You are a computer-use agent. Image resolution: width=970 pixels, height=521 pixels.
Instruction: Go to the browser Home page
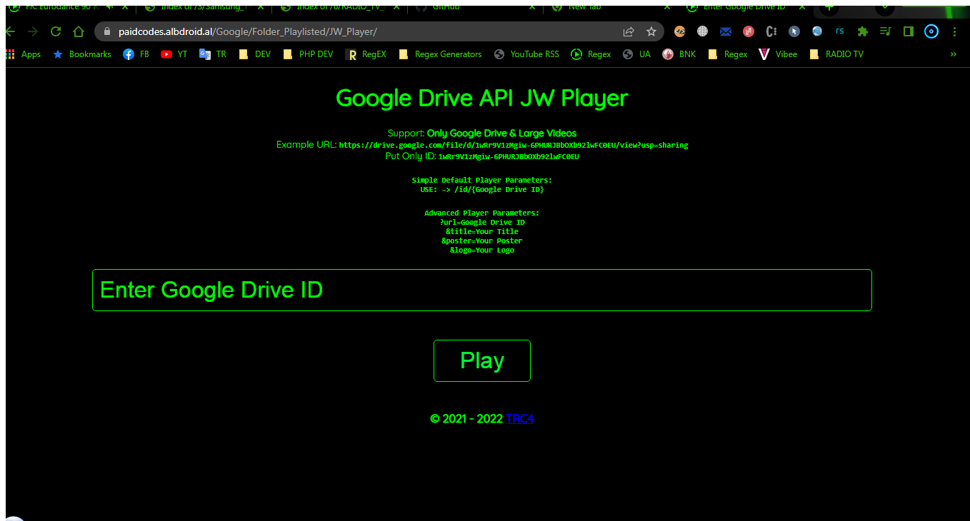pos(79,31)
